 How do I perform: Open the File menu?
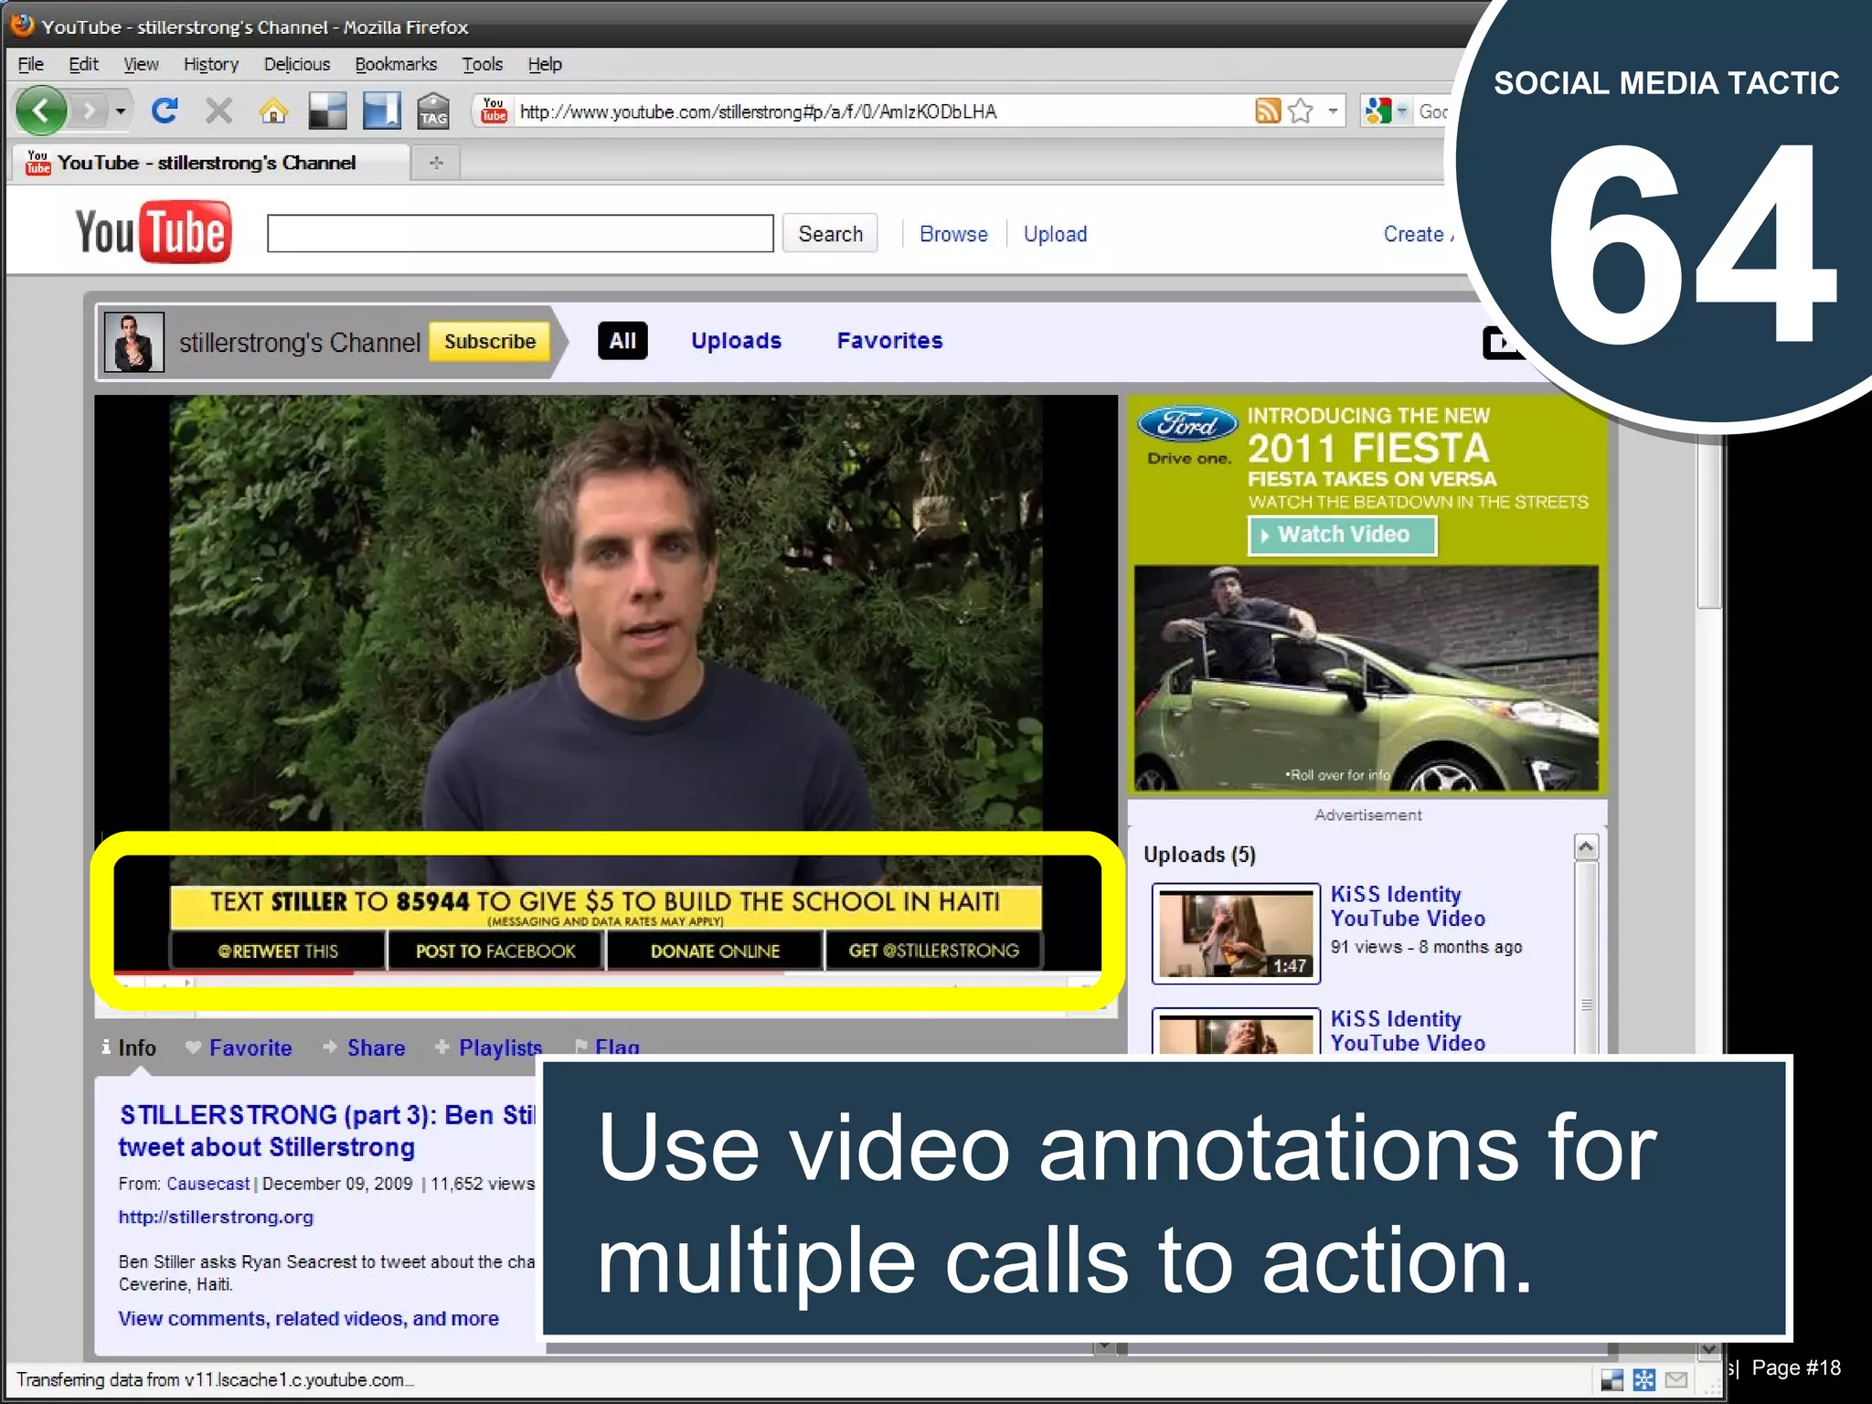click(30, 64)
